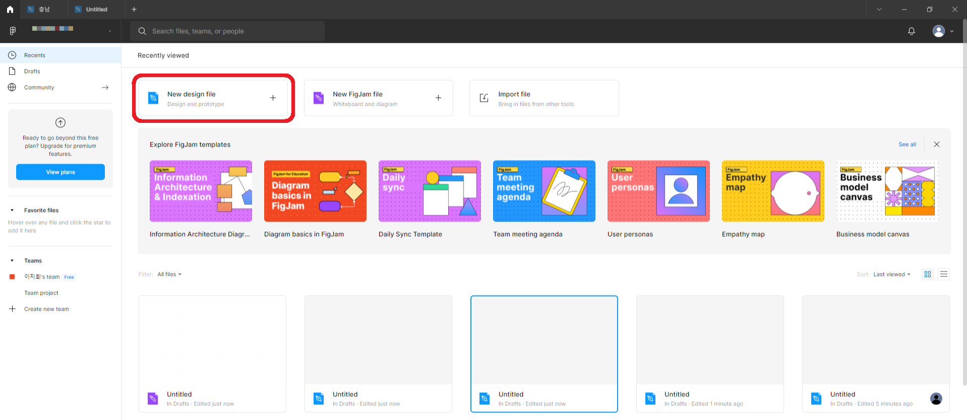Open the All files filter dropdown

(169, 274)
